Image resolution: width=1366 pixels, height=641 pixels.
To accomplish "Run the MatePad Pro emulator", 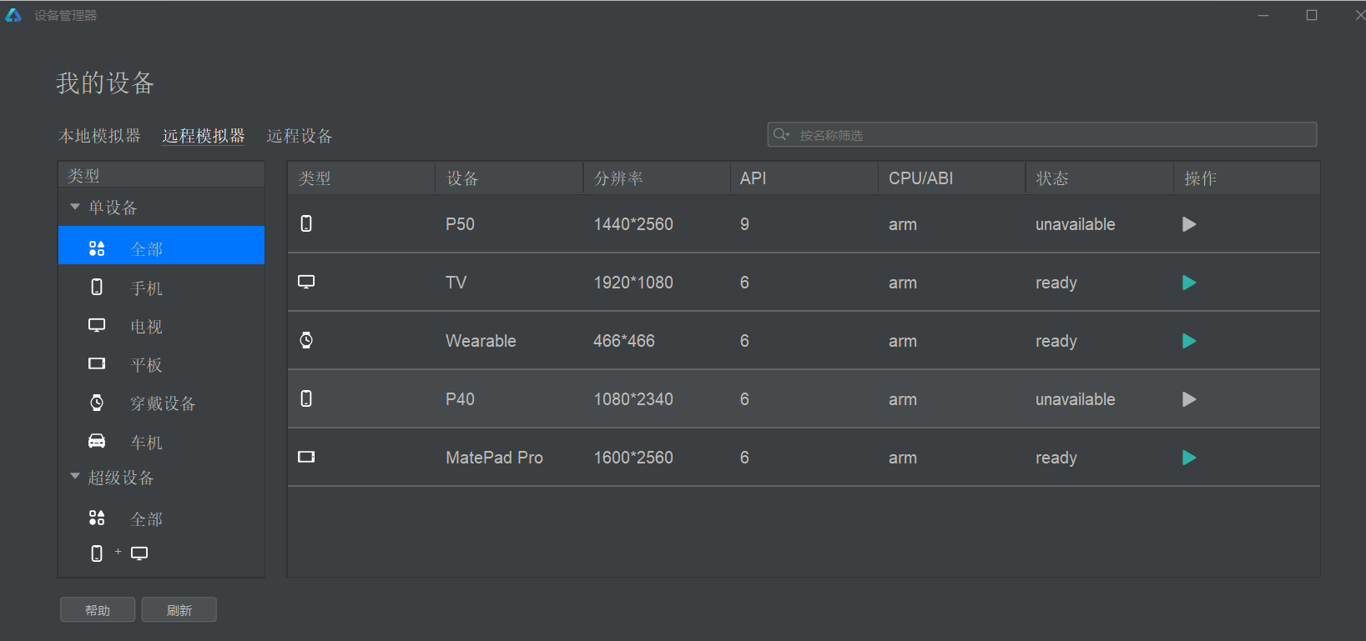I will point(1189,458).
